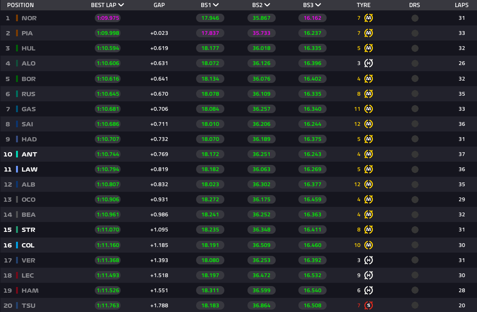Click the team color bar beside HUL
The height and width of the screenshot is (312, 477).
[x=17, y=49]
